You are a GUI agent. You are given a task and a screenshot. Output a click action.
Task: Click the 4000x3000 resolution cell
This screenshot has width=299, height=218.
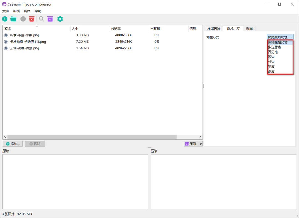coord(123,35)
